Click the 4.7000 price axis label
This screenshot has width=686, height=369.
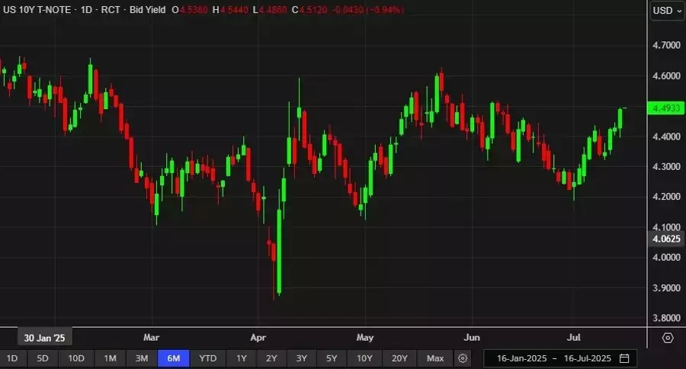(x=666, y=45)
